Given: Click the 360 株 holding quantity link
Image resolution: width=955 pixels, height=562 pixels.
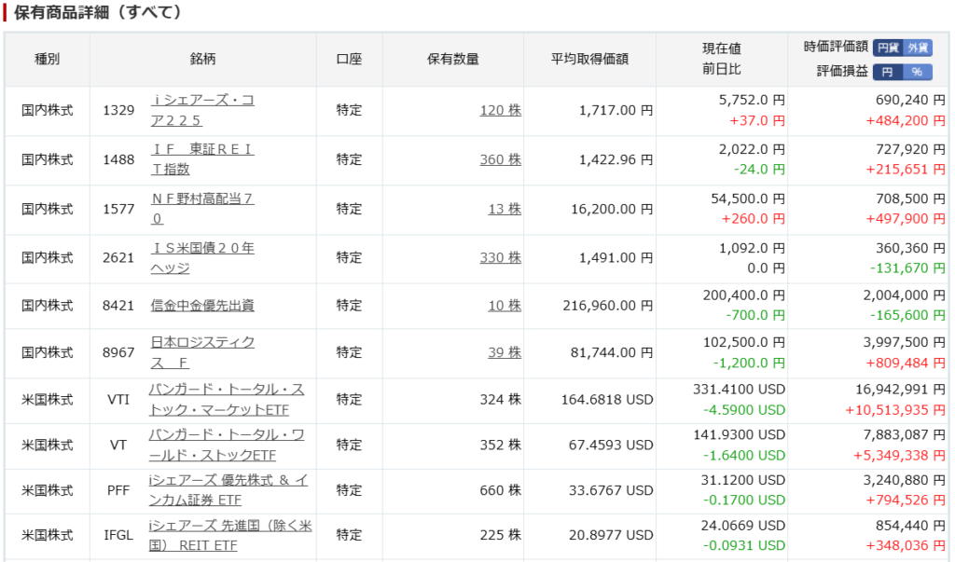Looking at the screenshot, I should point(501,159).
